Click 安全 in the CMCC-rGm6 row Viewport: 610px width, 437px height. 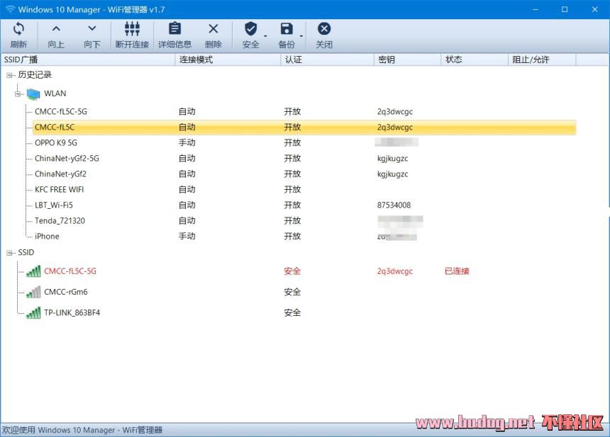[x=292, y=292]
